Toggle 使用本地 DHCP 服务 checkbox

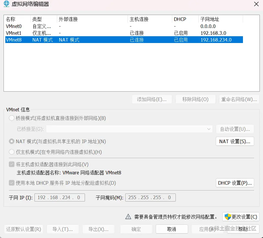11,183
